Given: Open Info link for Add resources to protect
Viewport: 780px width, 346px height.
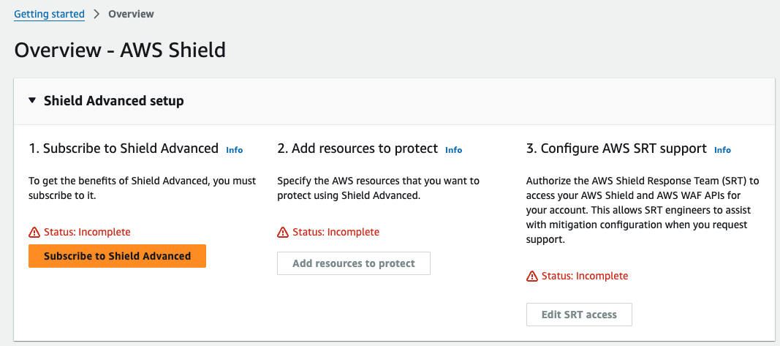Looking at the screenshot, I should (x=454, y=149).
